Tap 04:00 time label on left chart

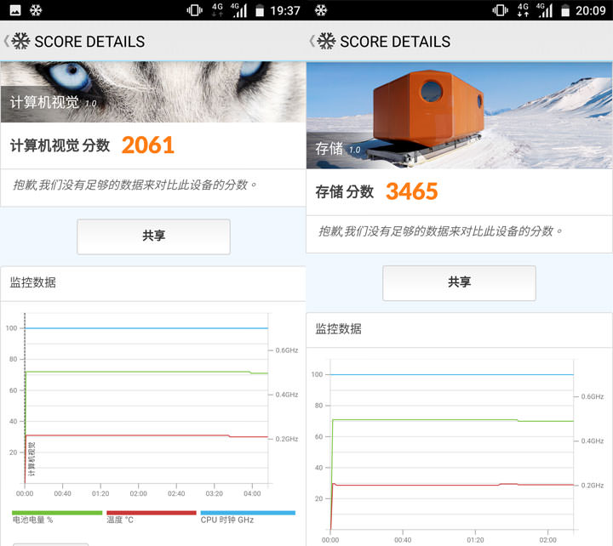pyautogui.click(x=252, y=493)
